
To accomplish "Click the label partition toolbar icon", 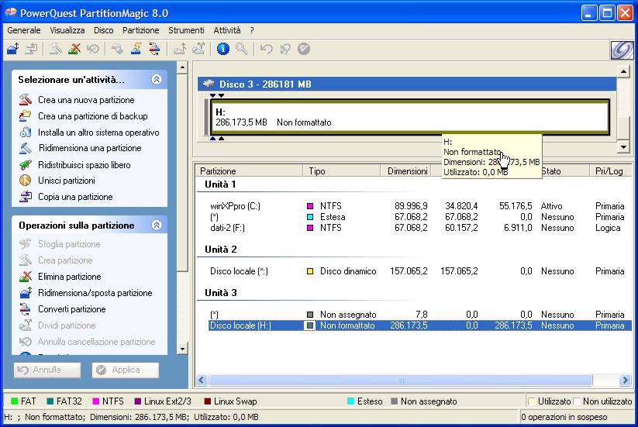I will tap(117, 49).
